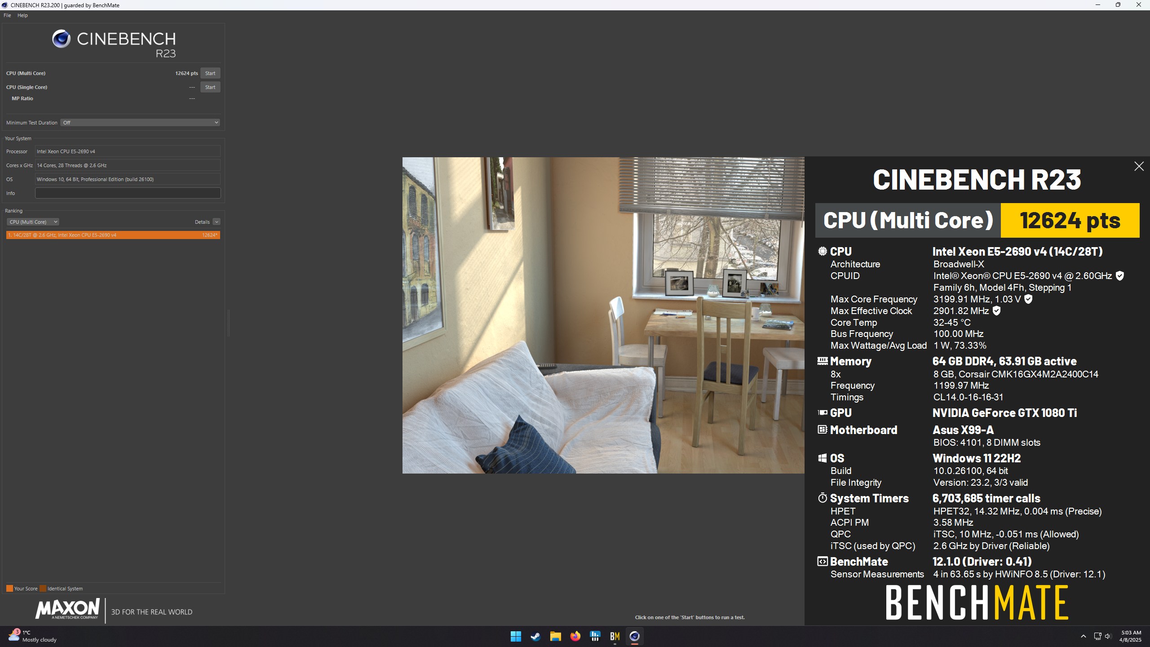Open File Explorer from the taskbar
The height and width of the screenshot is (647, 1150).
pyautogui.click(x=555, y=637)
